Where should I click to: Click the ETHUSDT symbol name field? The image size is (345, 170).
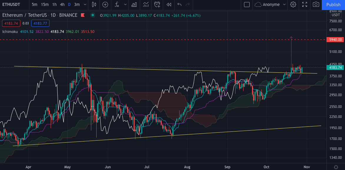(x=11, y=5)
